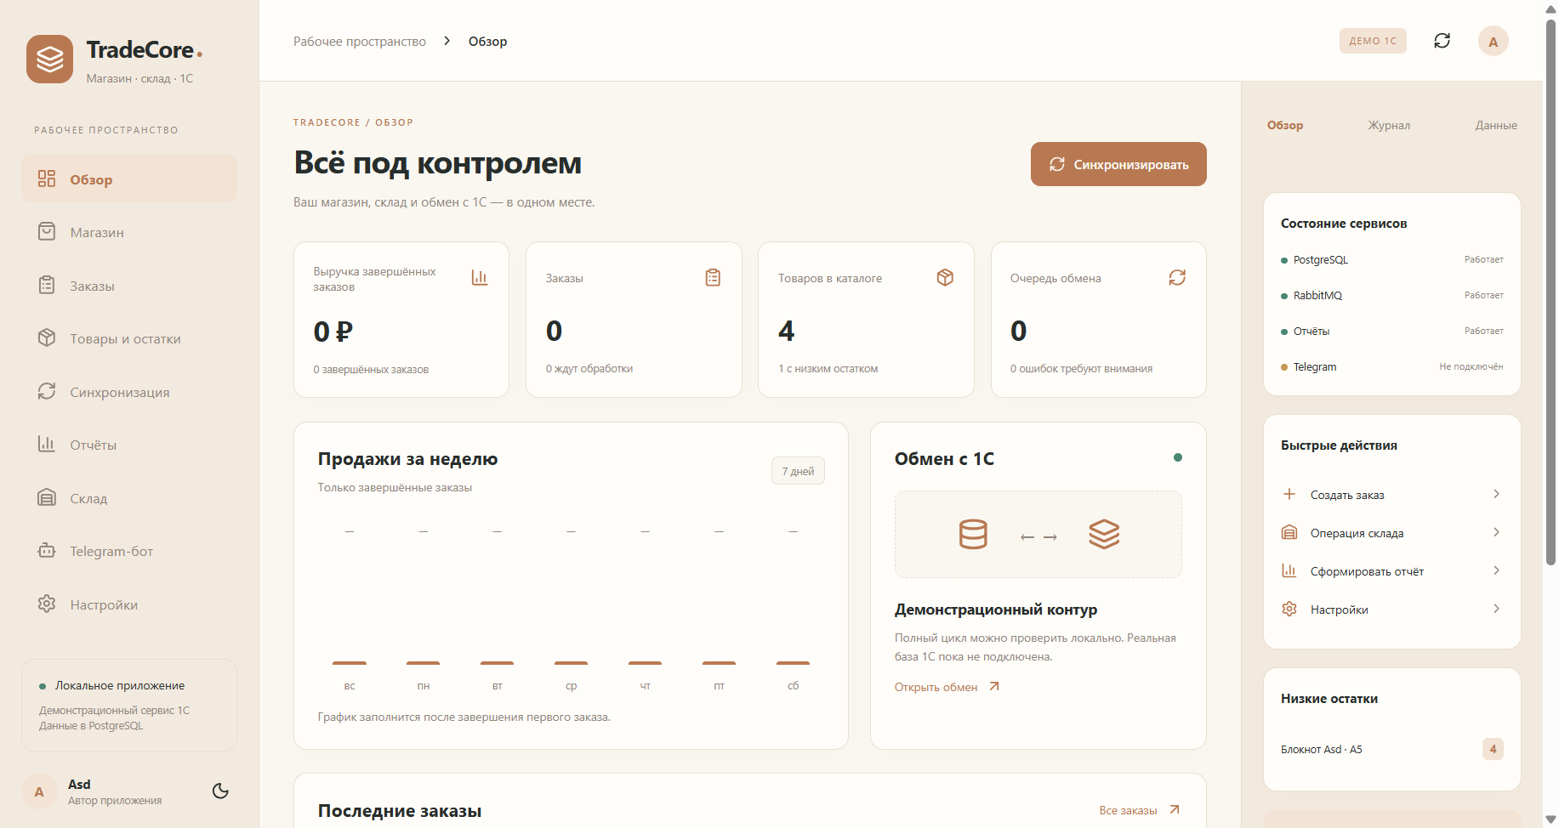Click sync icon on Очередь обмена card
This screenshot has height=828, width=1559.
[x=1177, y=278]
